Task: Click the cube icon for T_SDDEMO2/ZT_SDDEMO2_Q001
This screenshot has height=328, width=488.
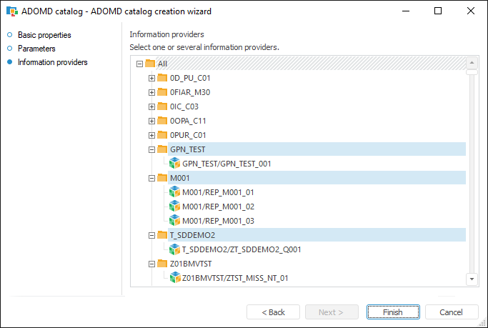Action: 175,249
